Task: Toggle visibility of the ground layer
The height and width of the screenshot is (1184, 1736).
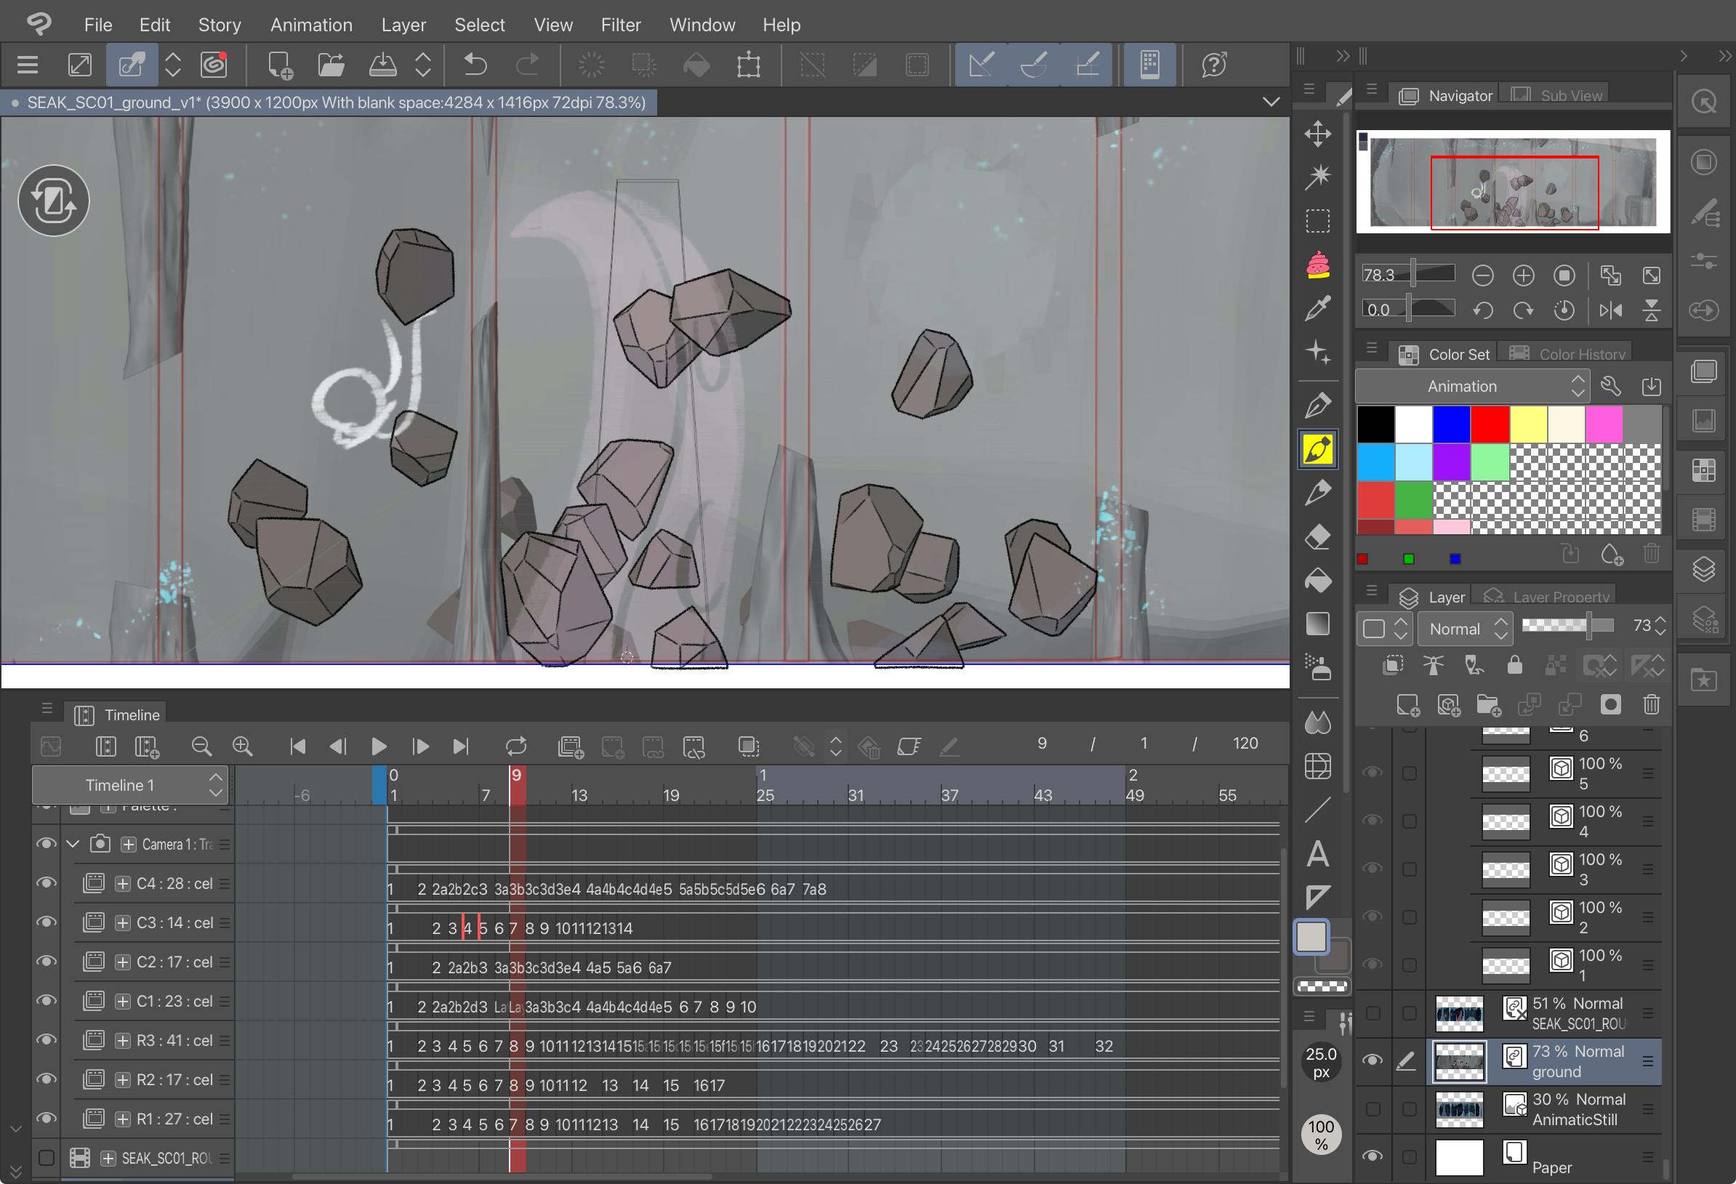Action: (x=1373, y=1060)
